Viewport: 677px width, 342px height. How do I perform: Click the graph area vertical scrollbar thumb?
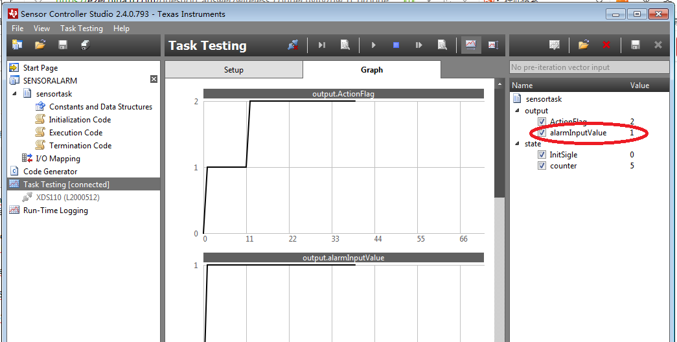coord(499,143)
